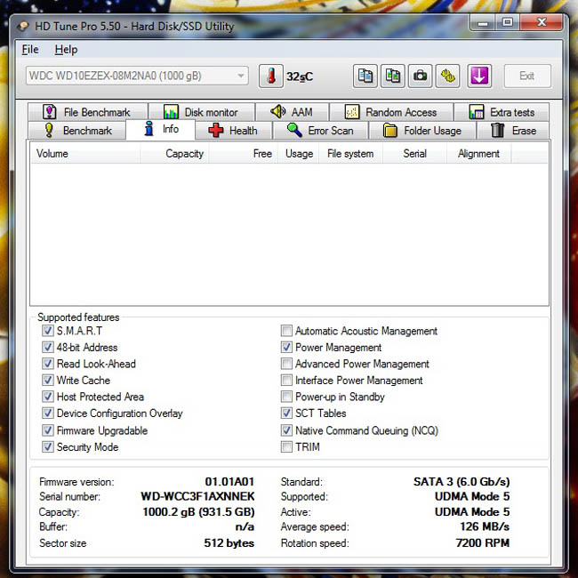This screenshot has width=578, height=578.
Task: Open the Help menu
Action: click(x=66, y=50)
